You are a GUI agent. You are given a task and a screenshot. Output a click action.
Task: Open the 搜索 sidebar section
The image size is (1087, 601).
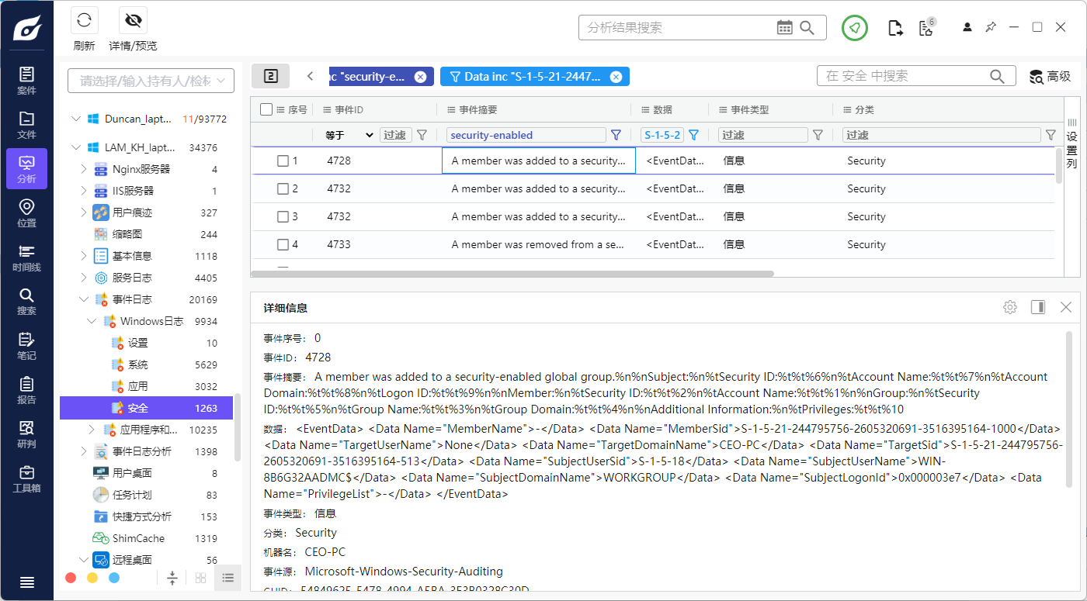tap(26, 301)
